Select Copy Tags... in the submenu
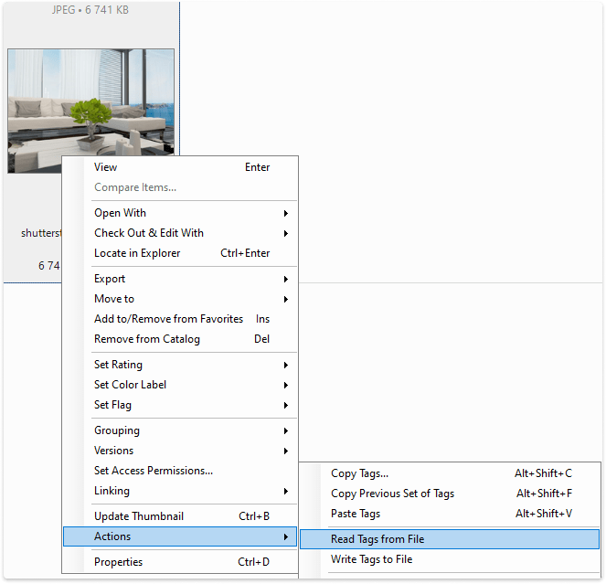 pyautogui.click(x=359, y=473)
